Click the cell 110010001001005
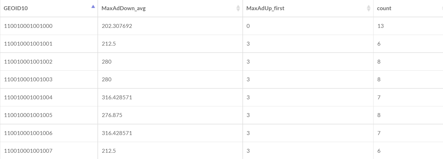Viewport: 443px width, 159px height. tap(28, 115)
